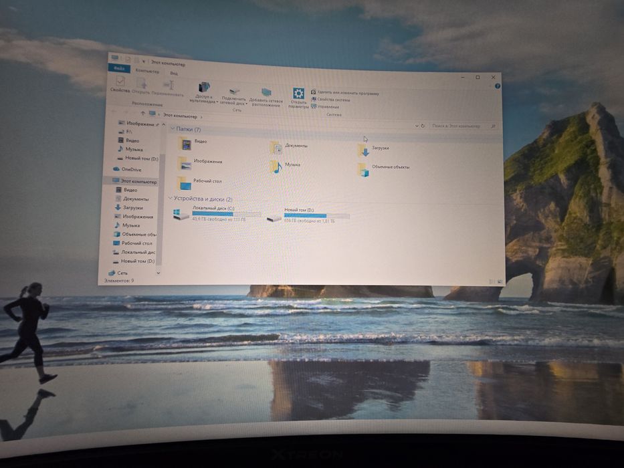Open the Подключить сетевой диск dropdown arrow
The image size is (624, 468).
coord(246,104)
